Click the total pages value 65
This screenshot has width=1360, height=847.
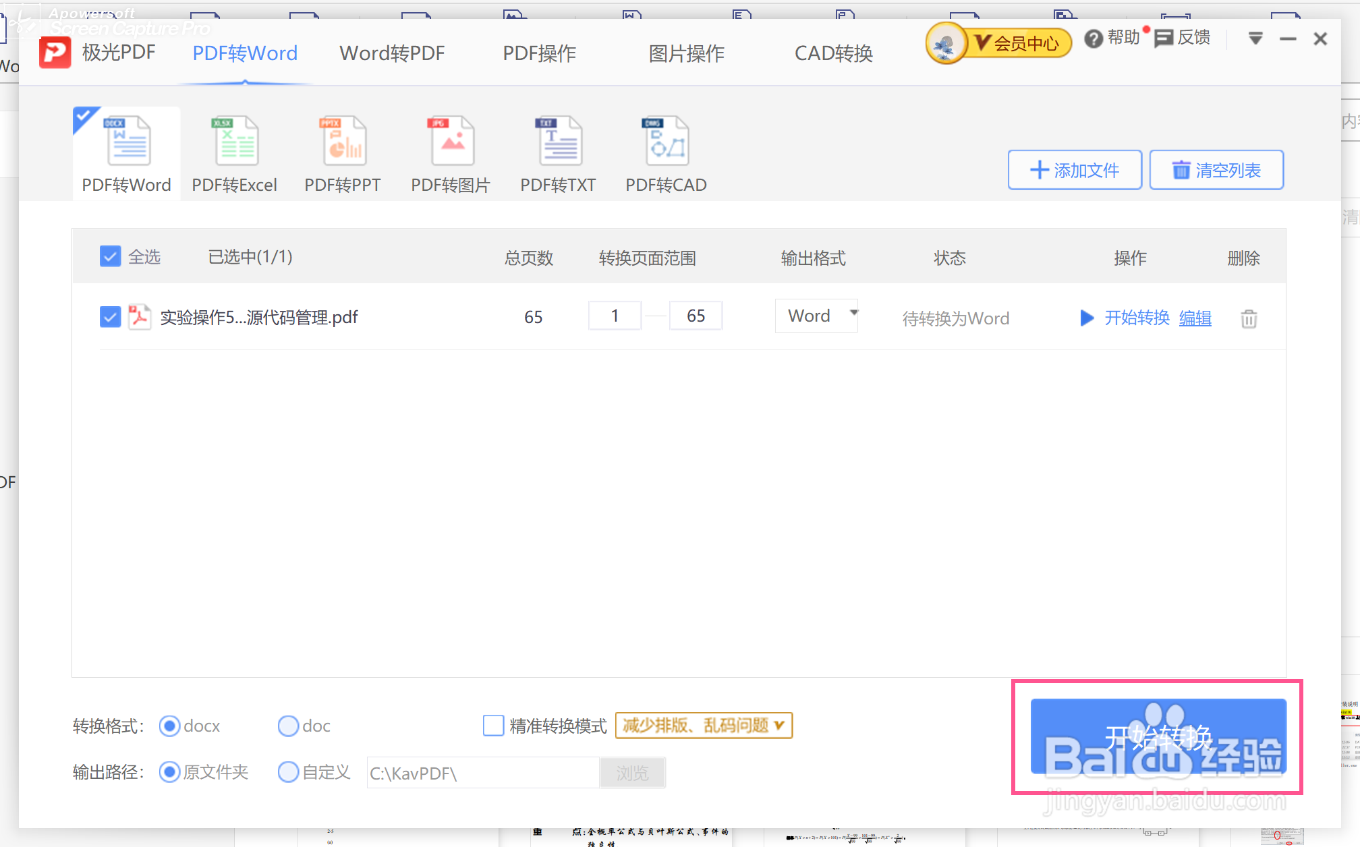click(534, 317)
